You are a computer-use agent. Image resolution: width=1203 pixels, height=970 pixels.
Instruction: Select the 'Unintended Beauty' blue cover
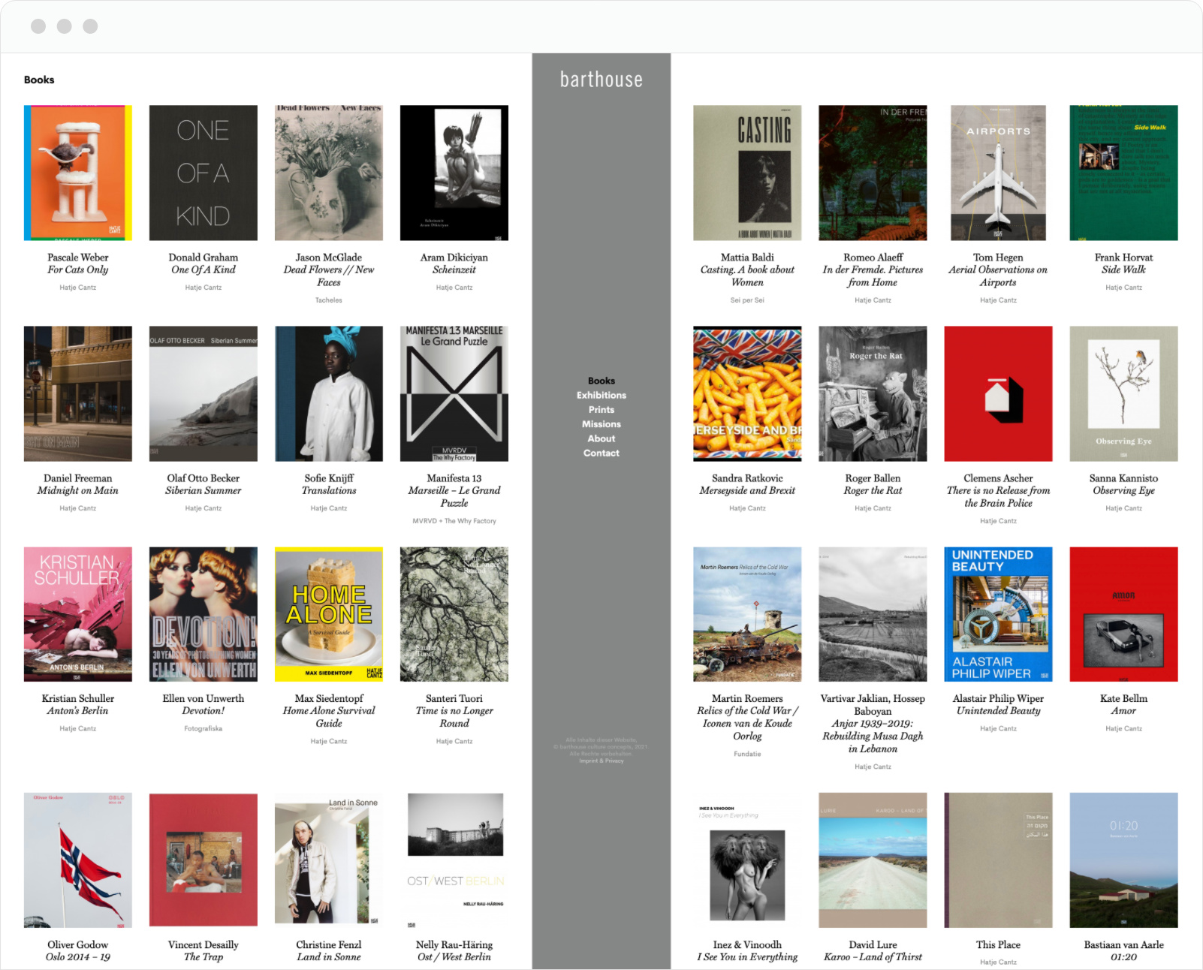tap(998, 613)
